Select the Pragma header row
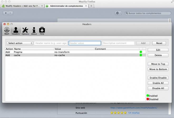174x118 pixels. coord(75,52)
